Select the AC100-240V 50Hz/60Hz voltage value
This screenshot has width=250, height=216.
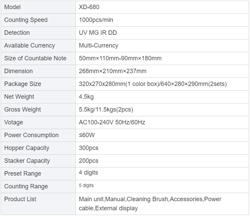pyautogui.click(x=112, y=122)
